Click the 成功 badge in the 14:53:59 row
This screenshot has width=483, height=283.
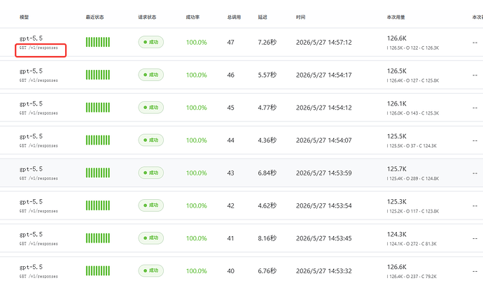(x=151, y=173)
